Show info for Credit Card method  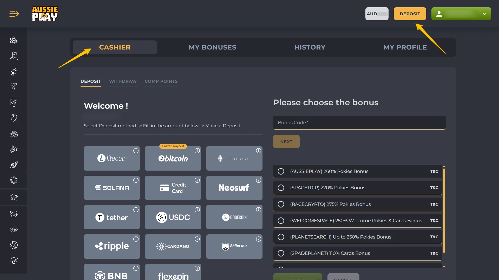tap(197, 180)
